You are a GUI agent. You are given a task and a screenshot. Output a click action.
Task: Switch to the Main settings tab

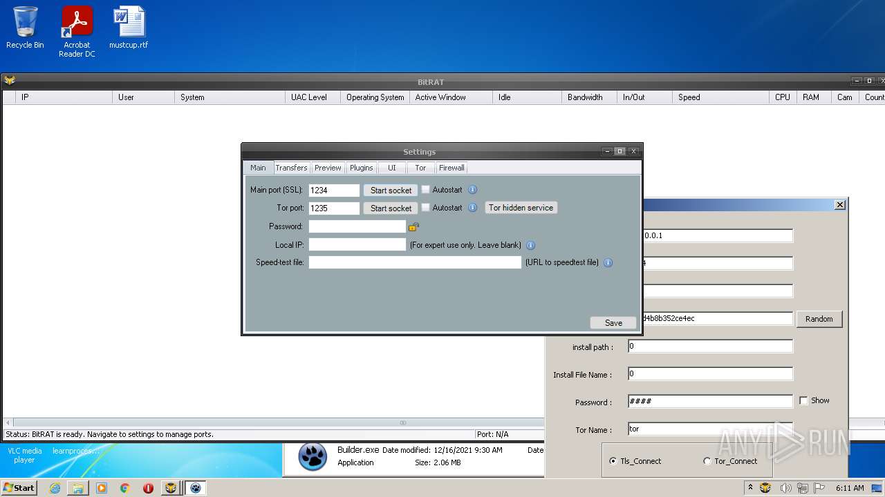(x=258, y=168)
